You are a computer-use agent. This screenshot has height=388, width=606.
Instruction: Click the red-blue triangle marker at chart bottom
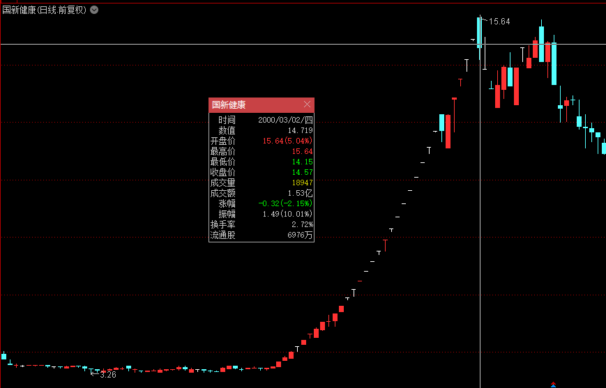tap(554, 384)
